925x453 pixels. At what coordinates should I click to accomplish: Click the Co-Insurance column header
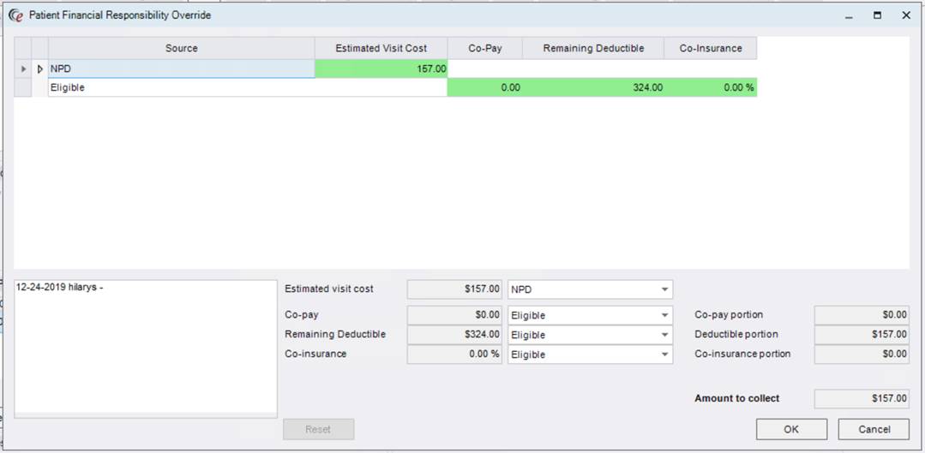710,49
